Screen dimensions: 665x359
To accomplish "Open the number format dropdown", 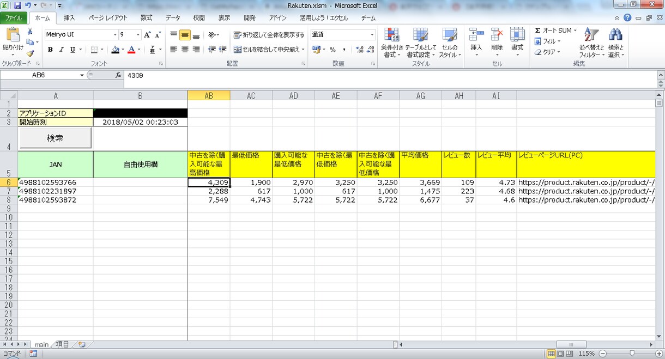I will coord(372,35).
